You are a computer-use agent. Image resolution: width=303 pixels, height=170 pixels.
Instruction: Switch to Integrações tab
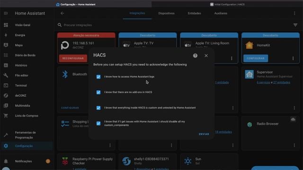pos(137,13)
